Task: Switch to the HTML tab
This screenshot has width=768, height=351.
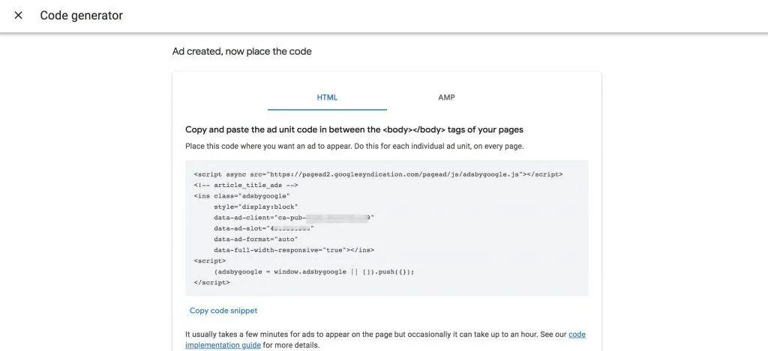Action: pos(327,97)
